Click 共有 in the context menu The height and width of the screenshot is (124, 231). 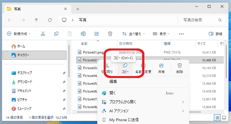[161, 68]
